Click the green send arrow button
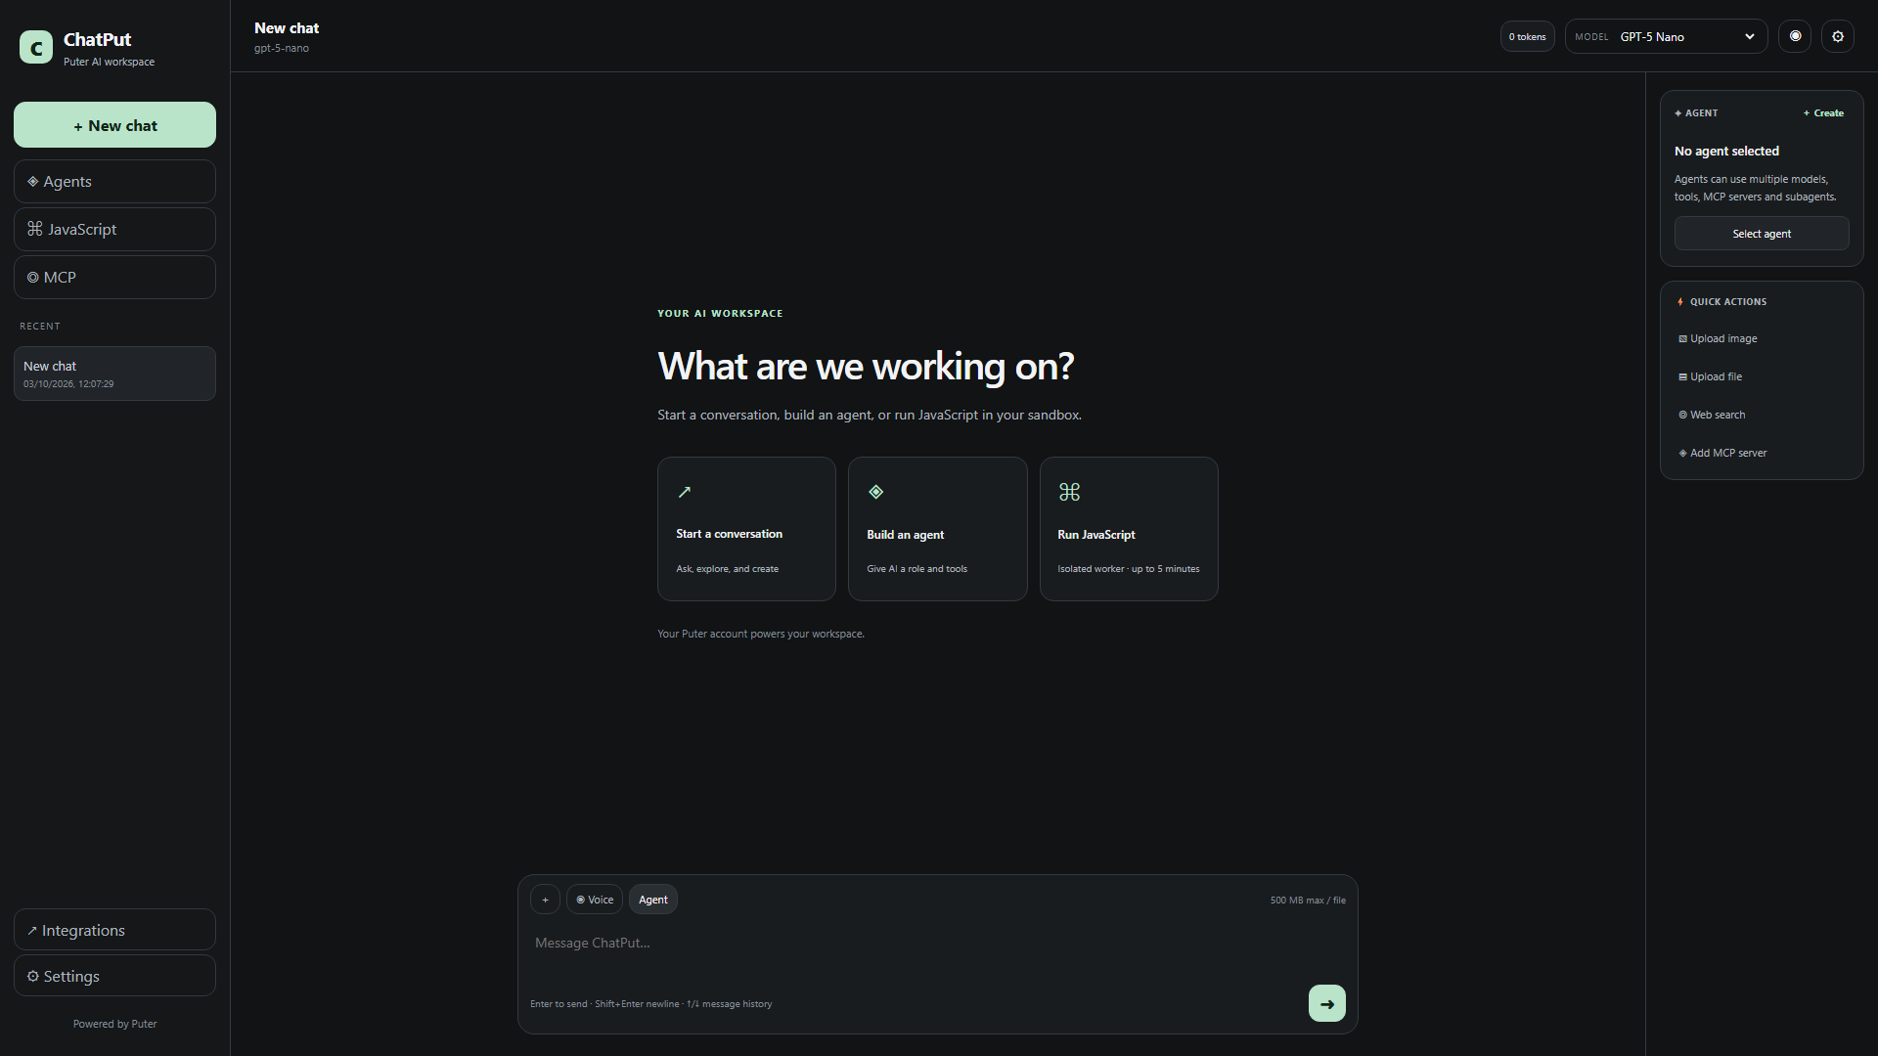Viewport: 1878px width, 1056px height. [x=1327, y=1003]
